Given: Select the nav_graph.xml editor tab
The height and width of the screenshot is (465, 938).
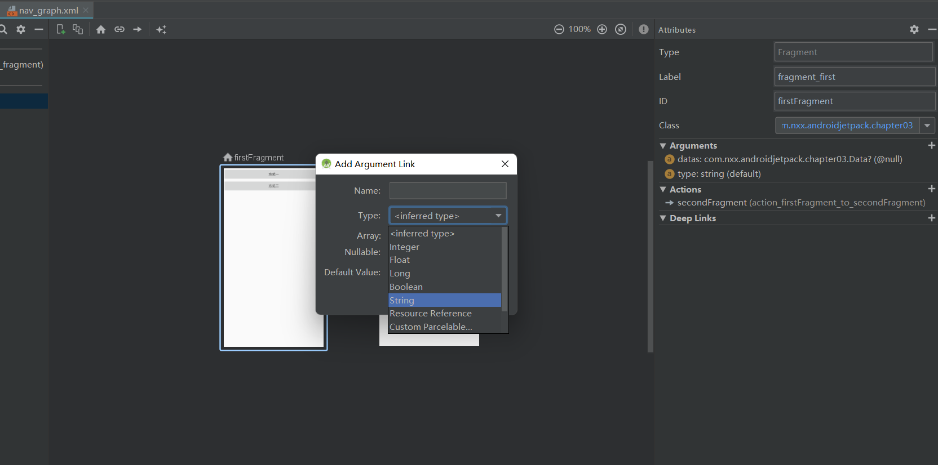Looking at the screenshot, I should point(46,10).
